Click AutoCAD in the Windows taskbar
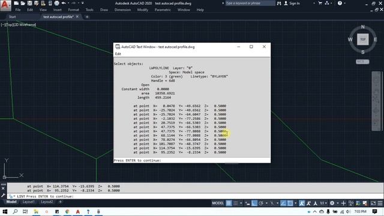Screen dimensions: 384x216 78,212
